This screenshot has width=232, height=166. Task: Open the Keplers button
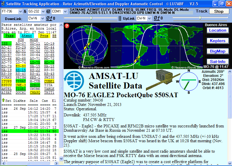click(218, 41)
